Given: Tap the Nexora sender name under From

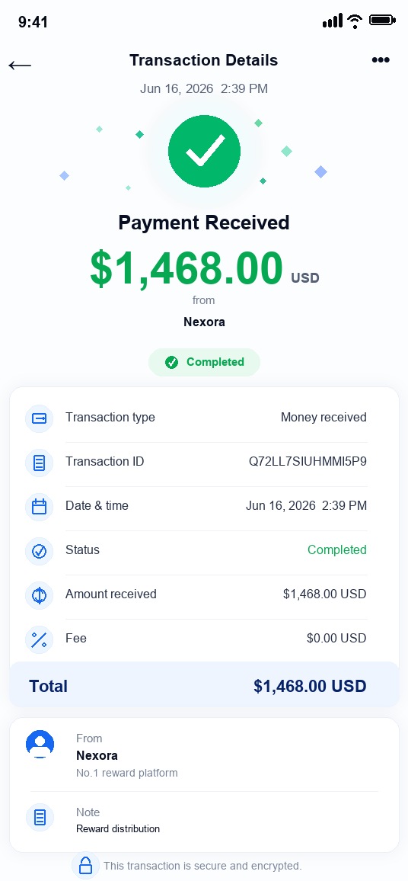Looking at the screenshot, I should 97,756.
